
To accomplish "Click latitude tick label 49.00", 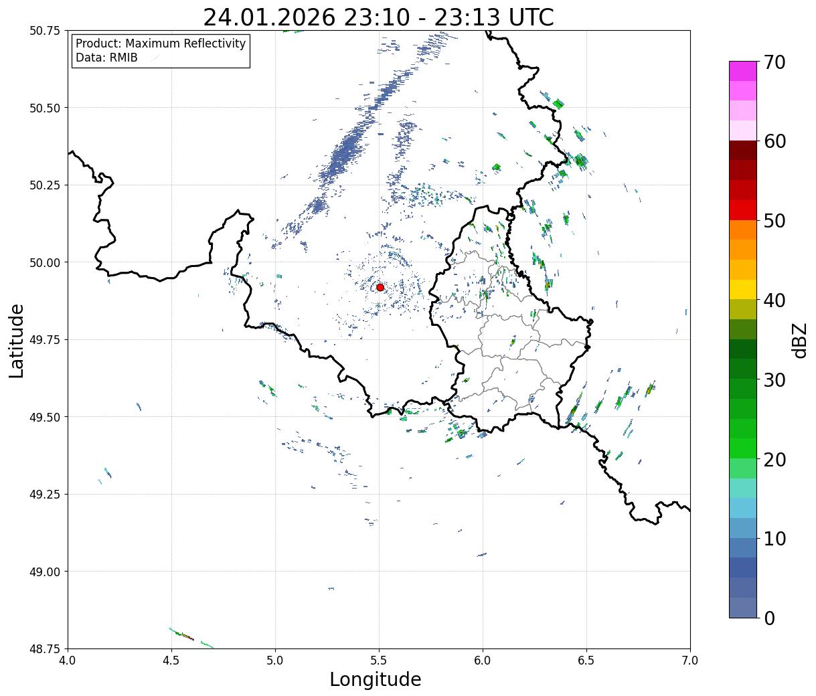I will pyautogui.click(x=45, y=572).
